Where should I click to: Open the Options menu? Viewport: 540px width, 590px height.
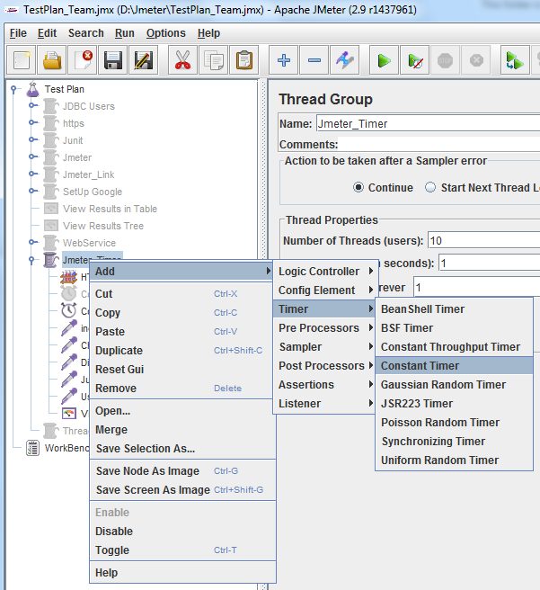(165, 33)
